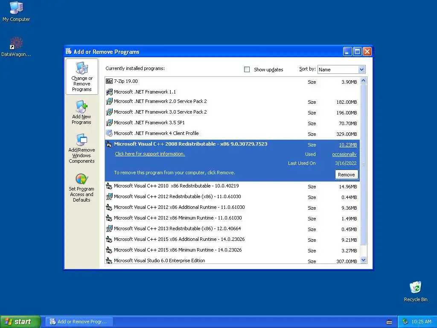This screenshot has height=328, width=437.
Task: Open the Windows start menu
Action: [20, 322]
